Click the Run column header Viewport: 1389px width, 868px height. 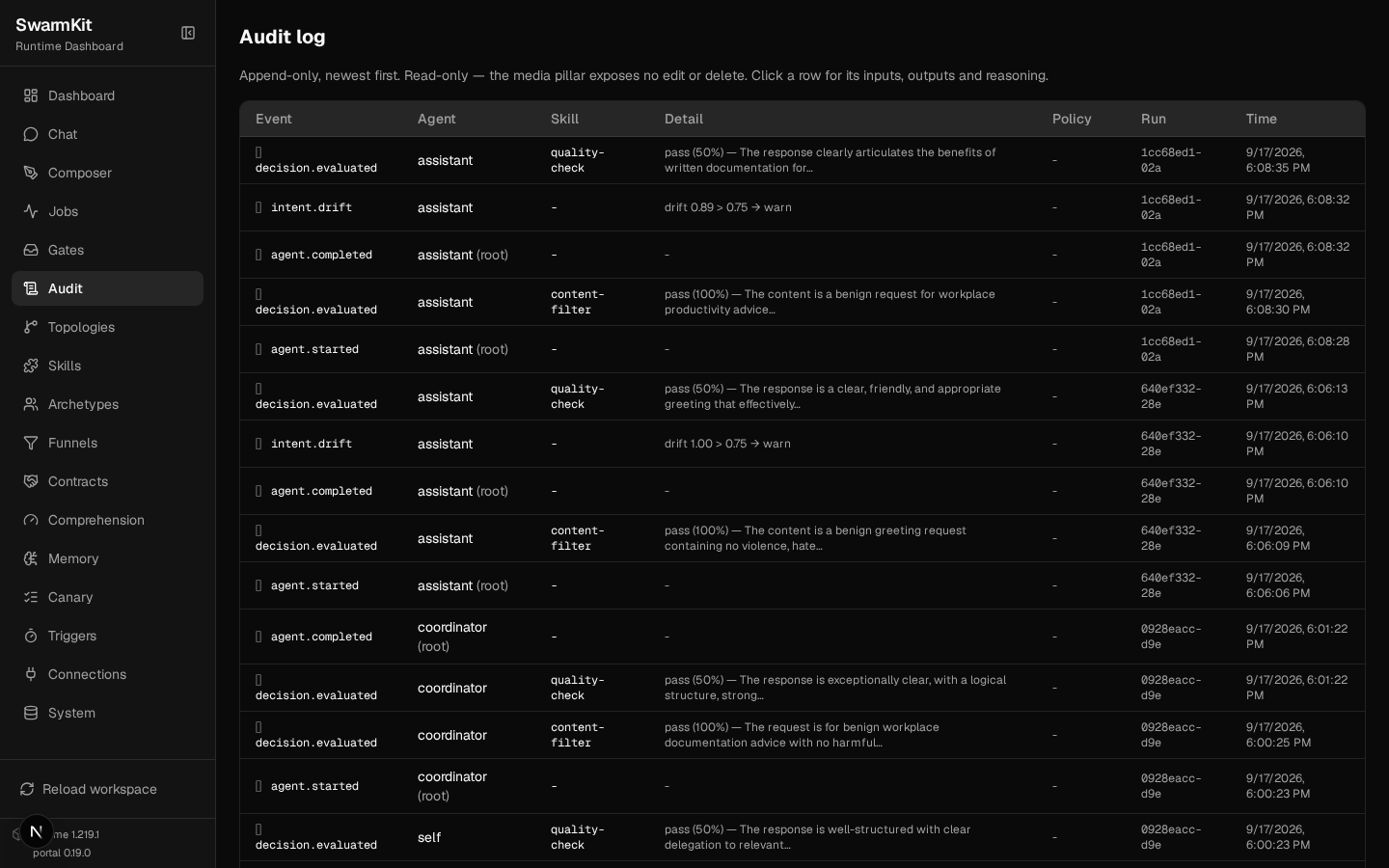point(1154,119)
